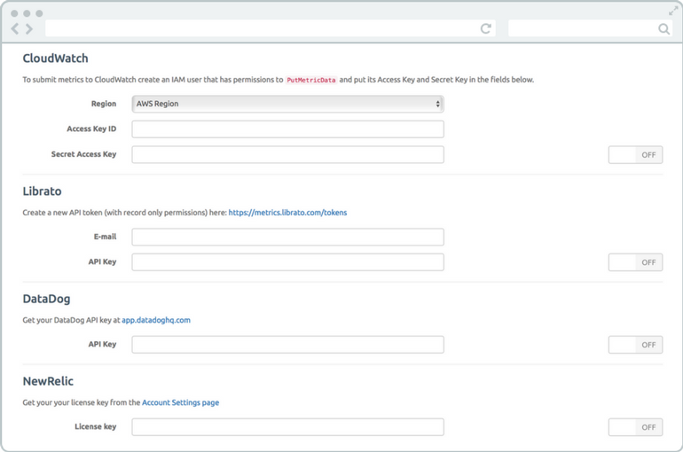Open the AWS Region dropdown
The height and width of the screenshot is (452, 683).
click(x=287, y=104)
